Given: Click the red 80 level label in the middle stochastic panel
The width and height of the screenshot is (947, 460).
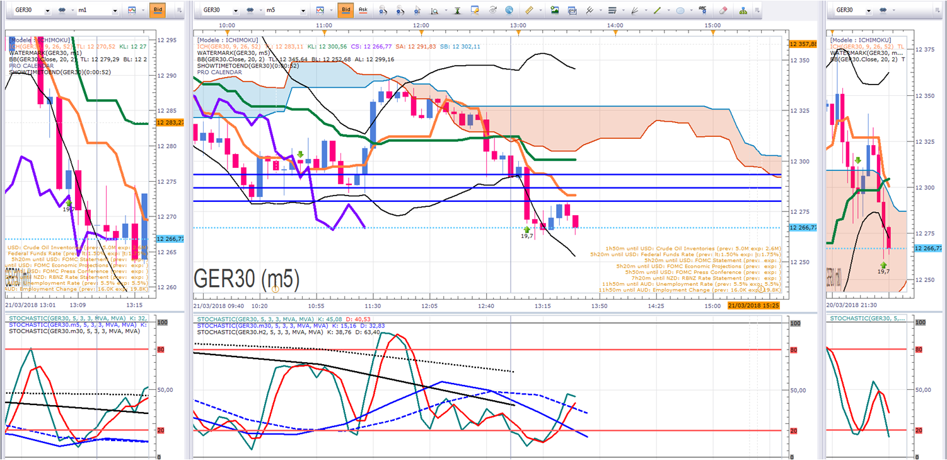Looking at the screenshot, I should tap(793, 350).
